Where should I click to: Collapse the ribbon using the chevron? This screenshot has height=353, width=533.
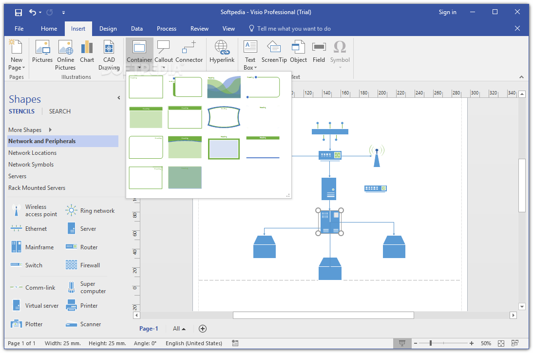521,76
